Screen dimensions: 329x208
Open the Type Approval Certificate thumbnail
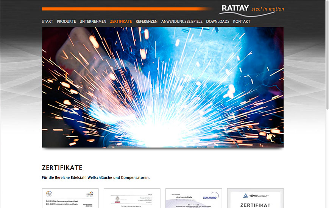132,198
